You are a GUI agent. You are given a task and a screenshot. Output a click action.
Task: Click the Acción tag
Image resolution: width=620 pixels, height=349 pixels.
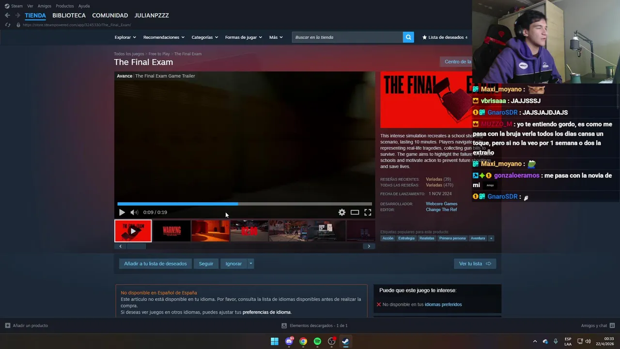click(388, 238)
